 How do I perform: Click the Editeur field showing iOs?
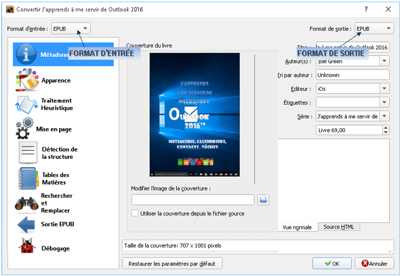347,89
